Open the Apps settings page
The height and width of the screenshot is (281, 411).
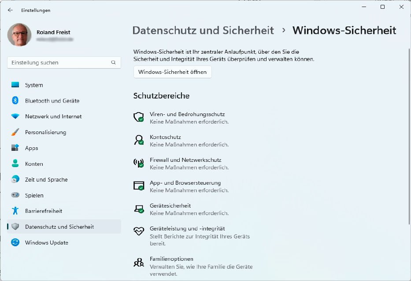(31, 148)
